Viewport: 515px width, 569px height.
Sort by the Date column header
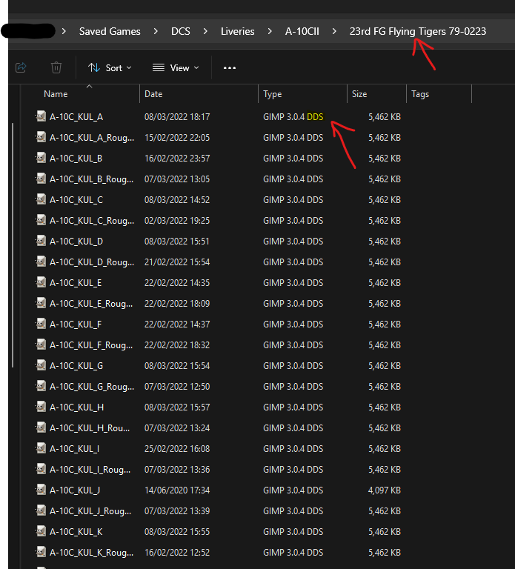[153, 94]
